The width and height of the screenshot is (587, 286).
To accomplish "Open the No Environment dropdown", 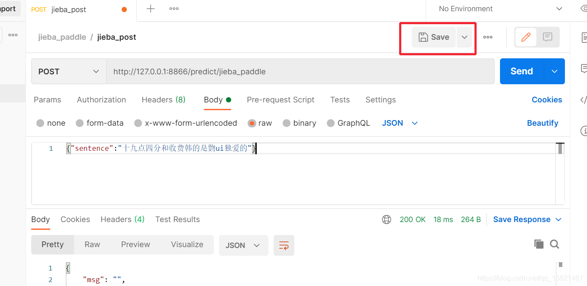I will tap(500, 9).
